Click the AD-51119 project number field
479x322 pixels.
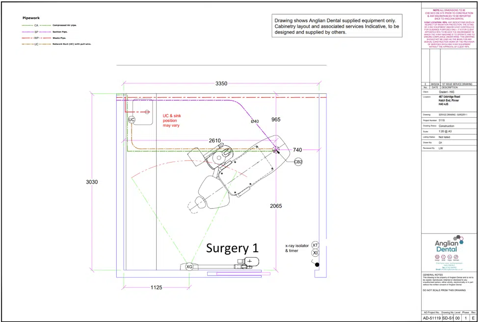tap(432, 318)
